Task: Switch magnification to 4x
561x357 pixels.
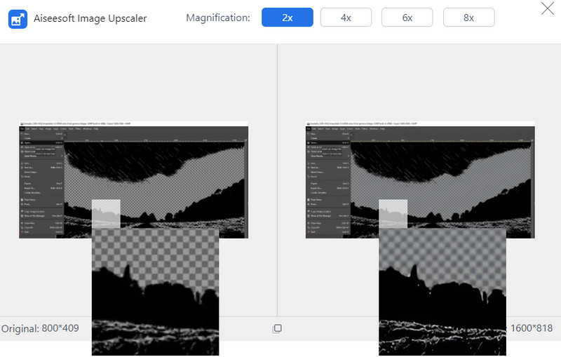Action: [346, 18]
